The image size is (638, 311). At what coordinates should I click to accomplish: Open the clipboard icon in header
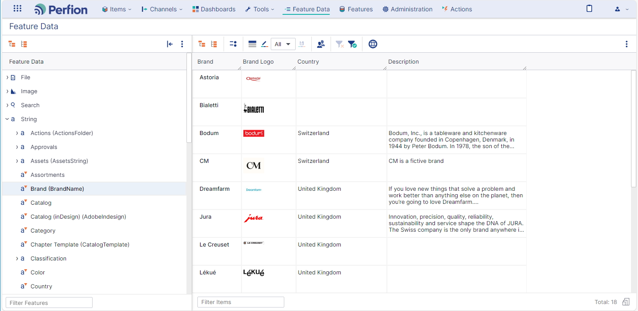pyautogui.click(x=590, y=9)
